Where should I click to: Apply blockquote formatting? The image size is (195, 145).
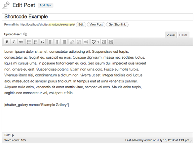(42, 42)
